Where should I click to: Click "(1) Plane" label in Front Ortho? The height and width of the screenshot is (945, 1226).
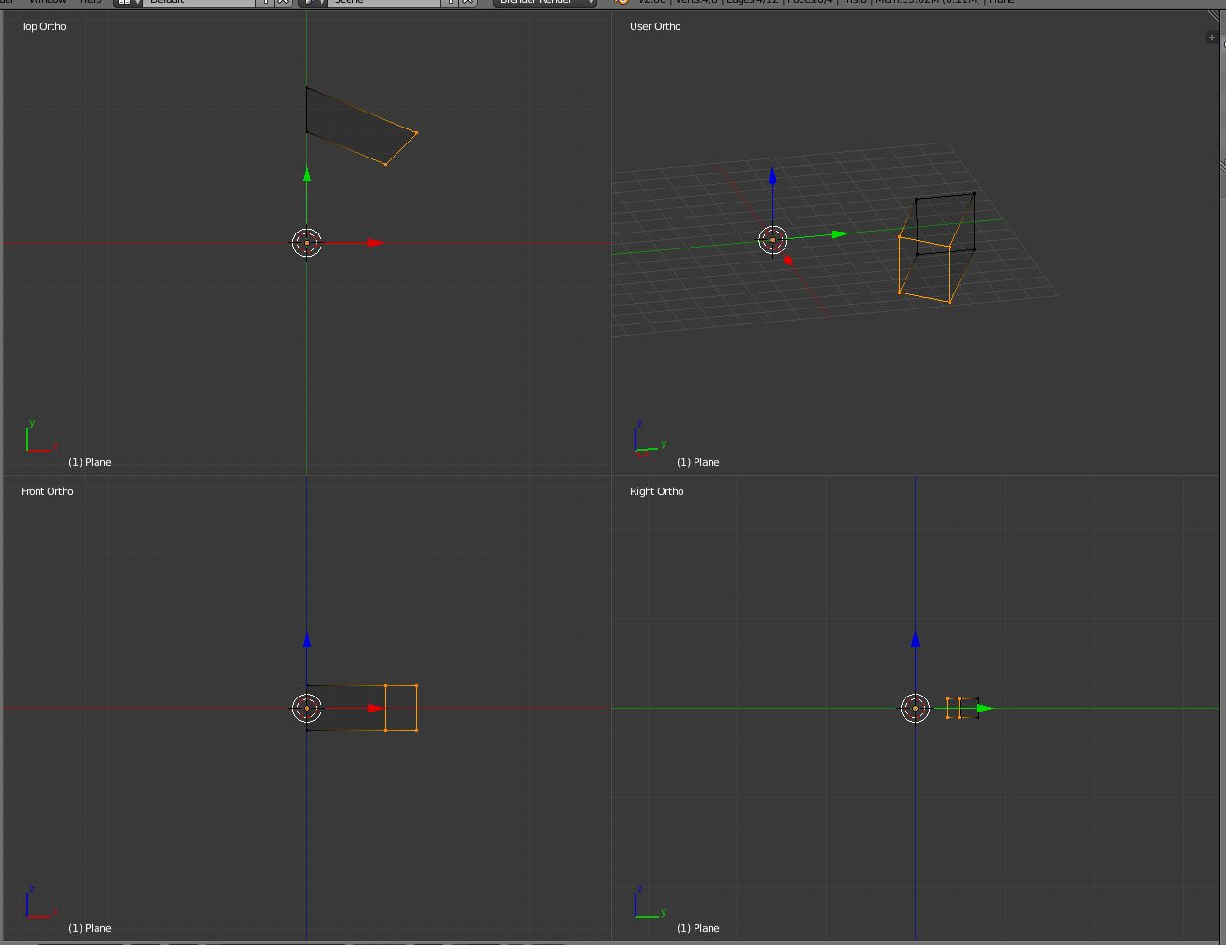pyautogui.click(x=90, y=928)
